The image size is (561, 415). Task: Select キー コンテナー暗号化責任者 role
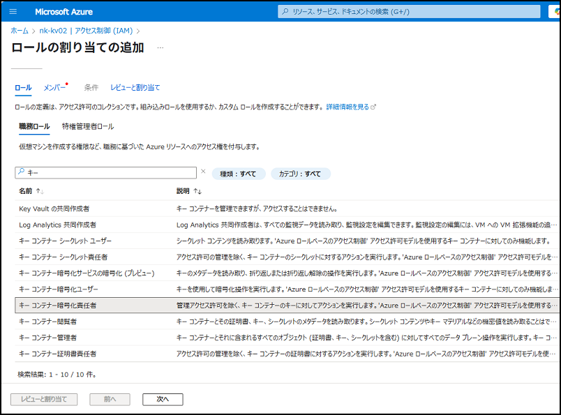[x=287, y=305]
